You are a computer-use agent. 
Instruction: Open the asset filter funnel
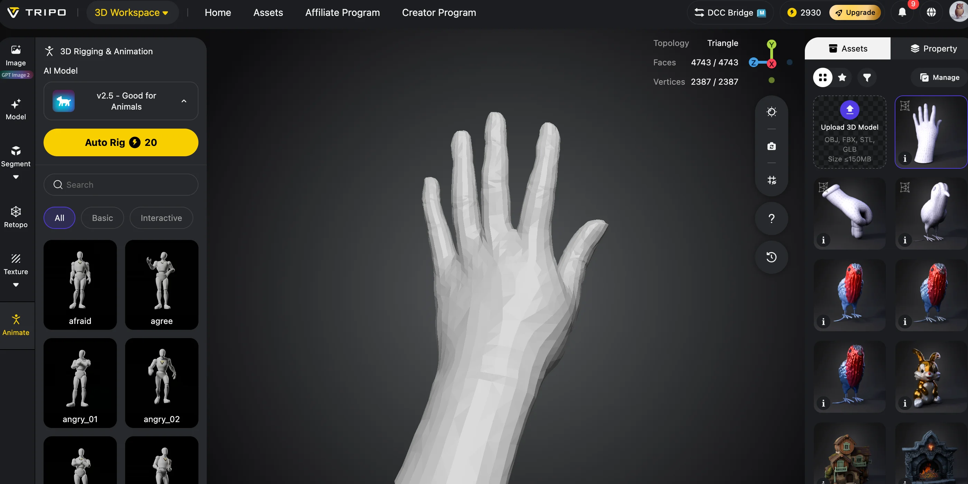pos(867,77)
